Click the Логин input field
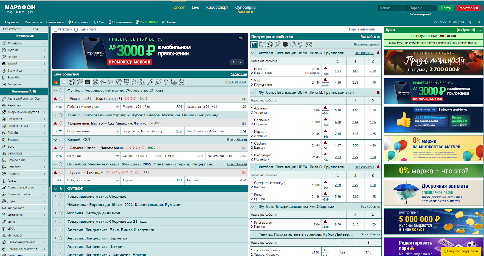484x256 pixels. 393,8
